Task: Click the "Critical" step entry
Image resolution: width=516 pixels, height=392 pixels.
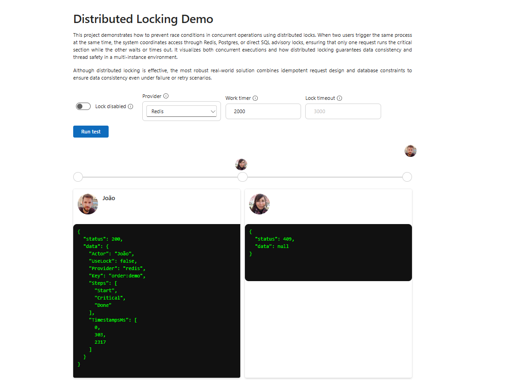Action: (110, 298)
